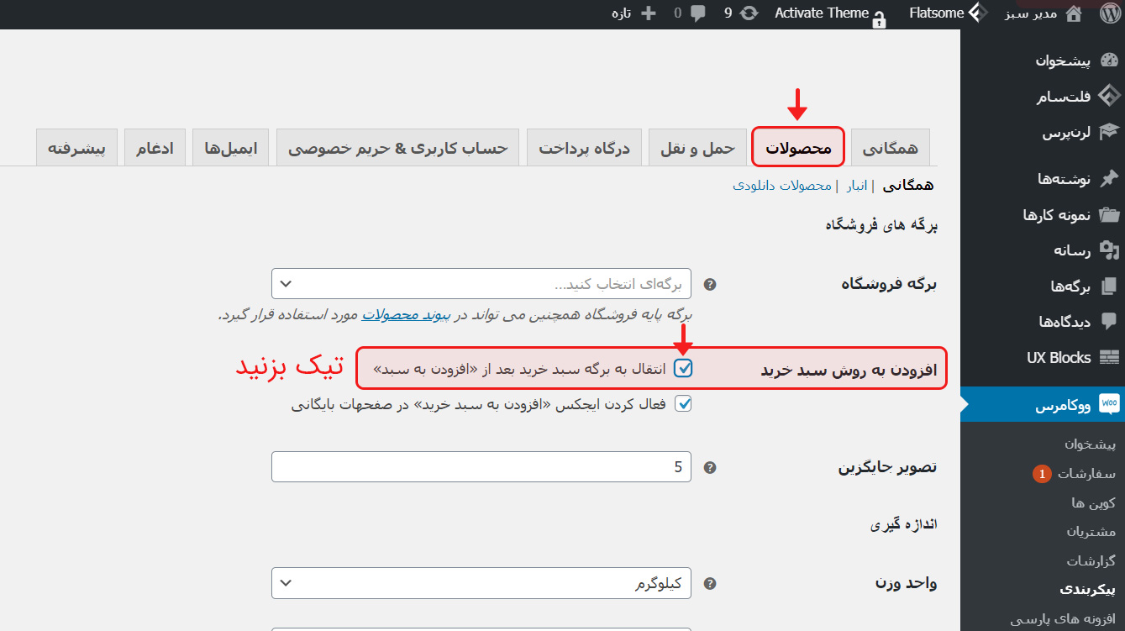
Task: Switch to the درگاه پرداخت tab
Action: tap(585, 149)
